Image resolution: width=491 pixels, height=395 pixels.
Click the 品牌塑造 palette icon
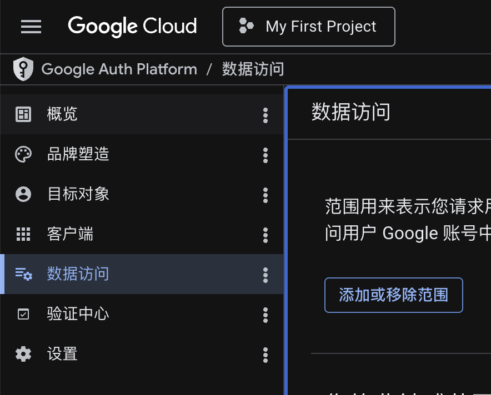(x=23, y=154)
